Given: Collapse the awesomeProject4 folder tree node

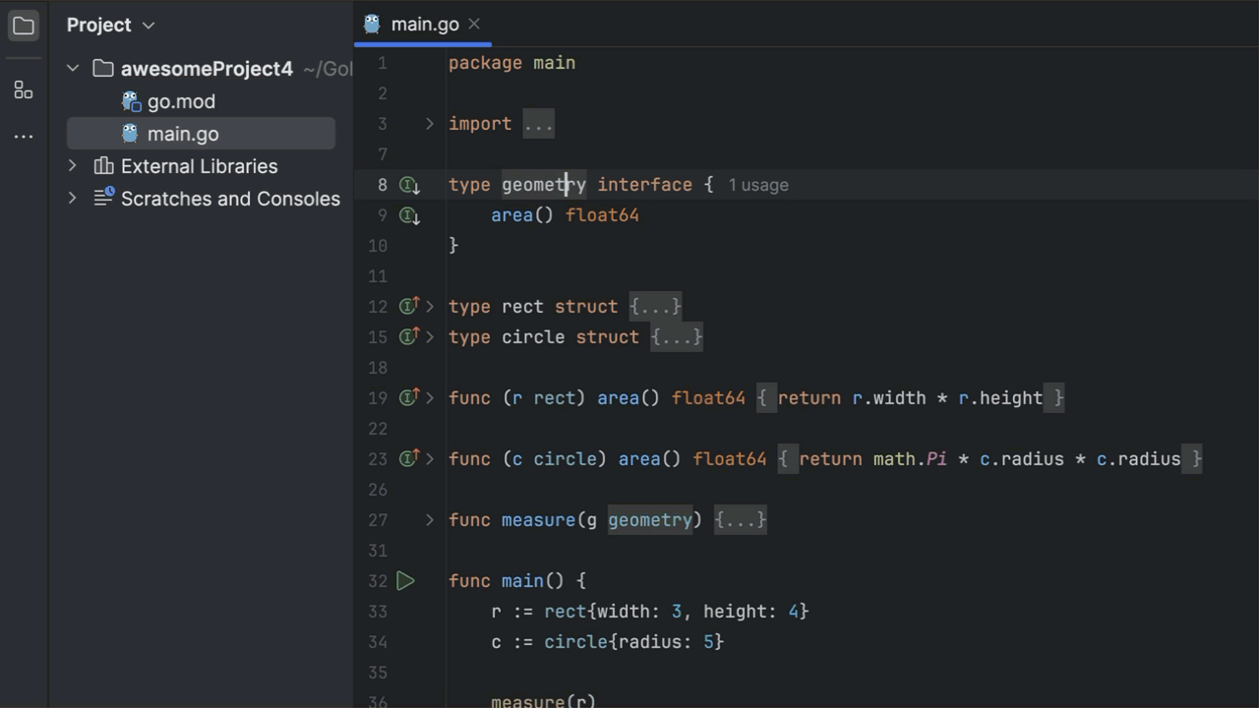Looking at the screenshot, I should [x=73, y=69].
